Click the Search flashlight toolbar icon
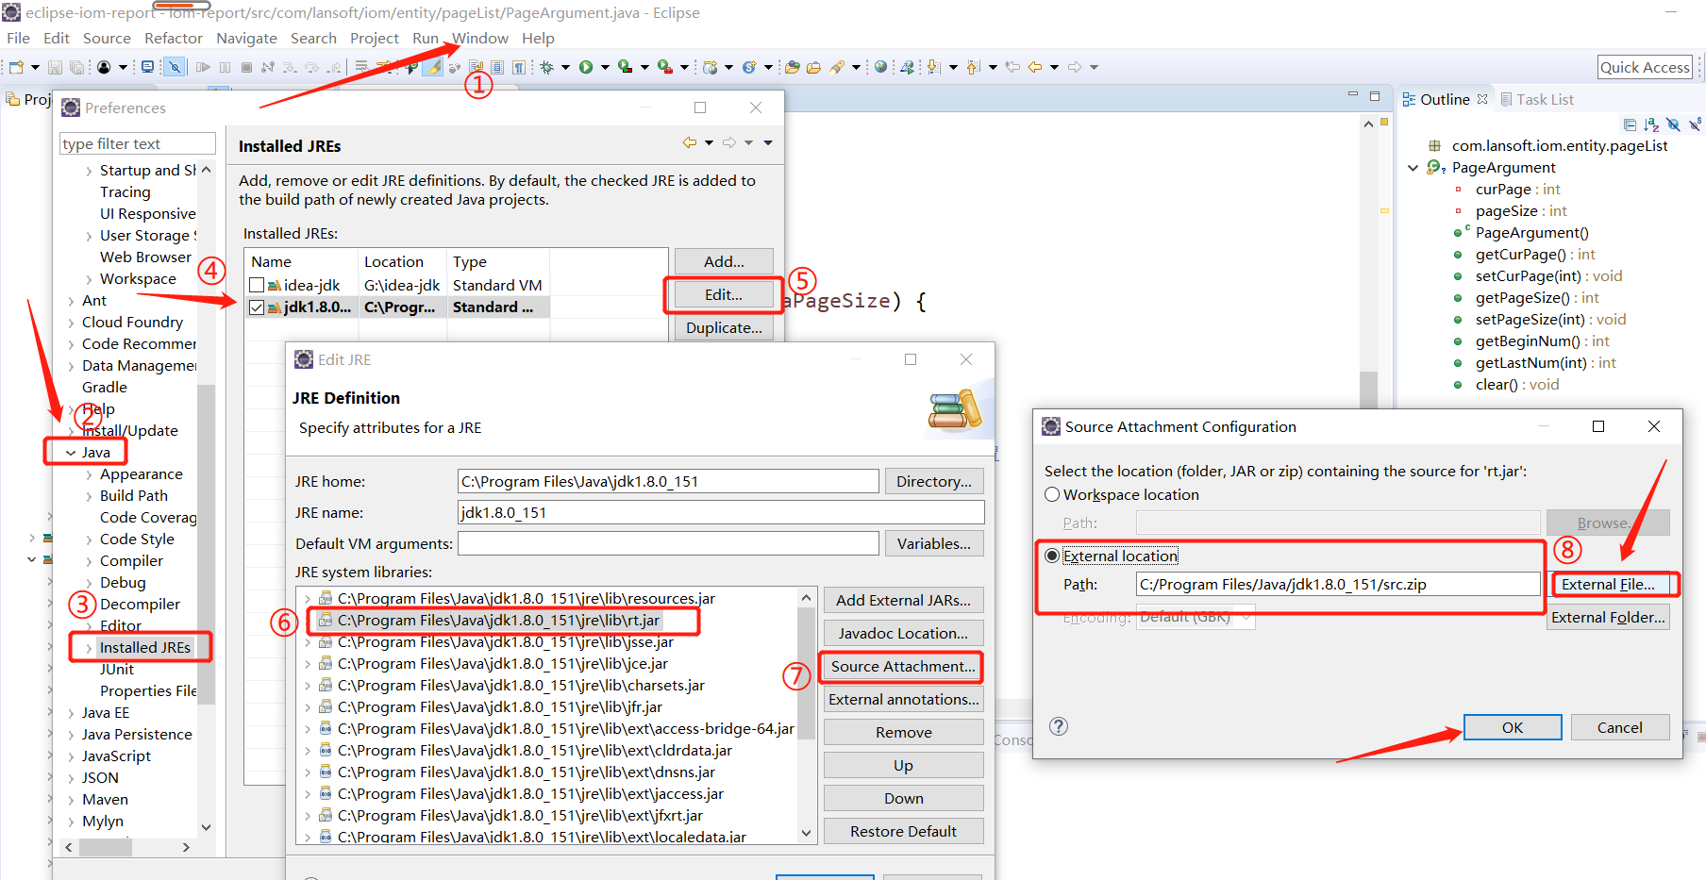 tap(837, 67)
